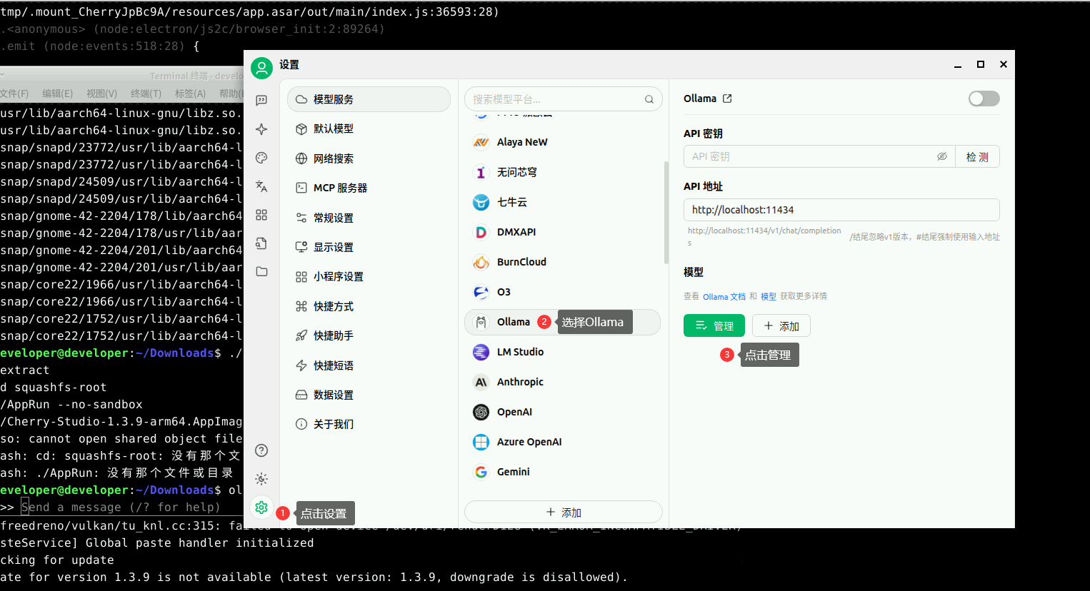
Task: Open settings via the gear icon
Action: coord(261,507)
